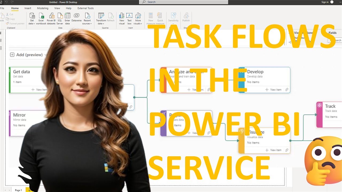Click the Refresh icon in Queries
This screenshot has height=192, width=342.
(111, 15)
